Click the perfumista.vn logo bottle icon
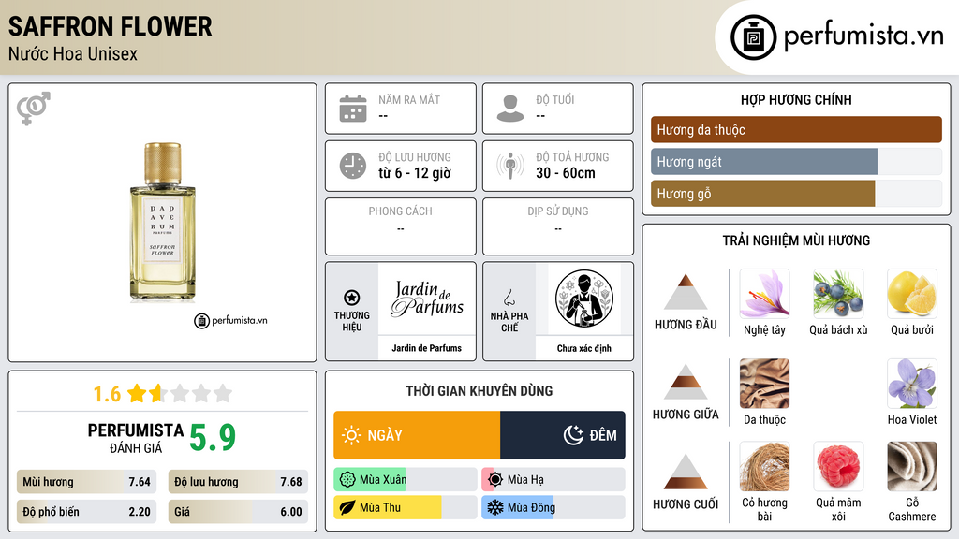Viewport: 959px width, 539px height. (753, 37)
